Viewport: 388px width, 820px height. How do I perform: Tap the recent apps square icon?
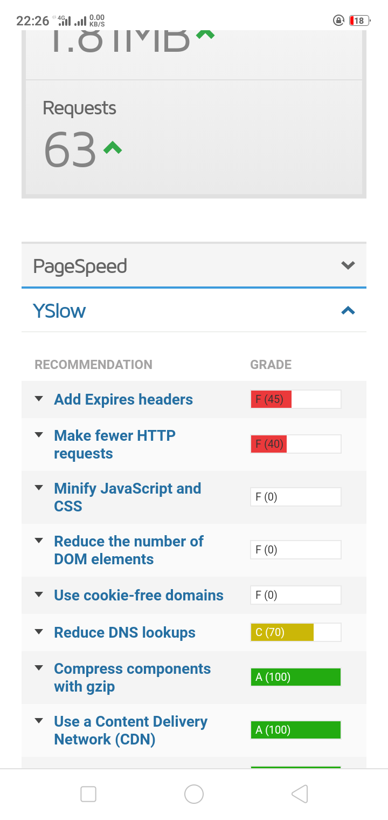point(88,794)
